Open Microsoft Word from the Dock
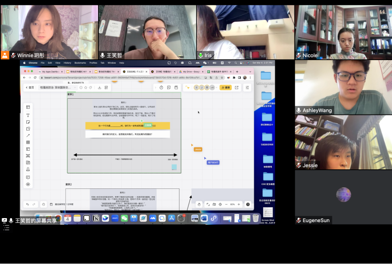Screen dimensions: 392x264 pos(204,218)
